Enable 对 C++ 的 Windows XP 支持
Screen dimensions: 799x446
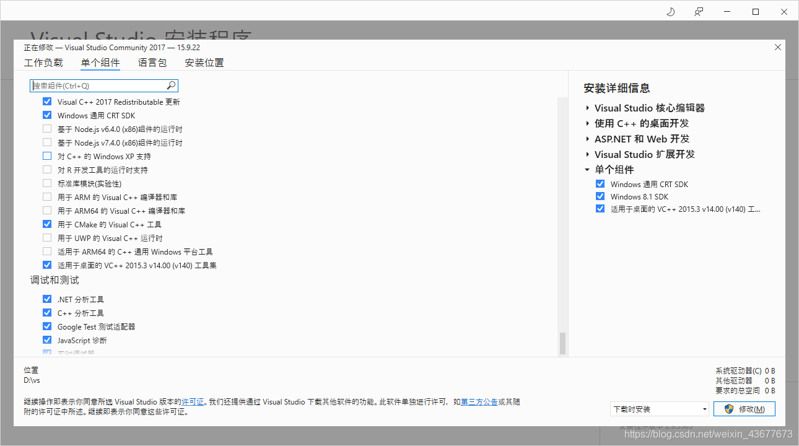click(x=47, y=156)
